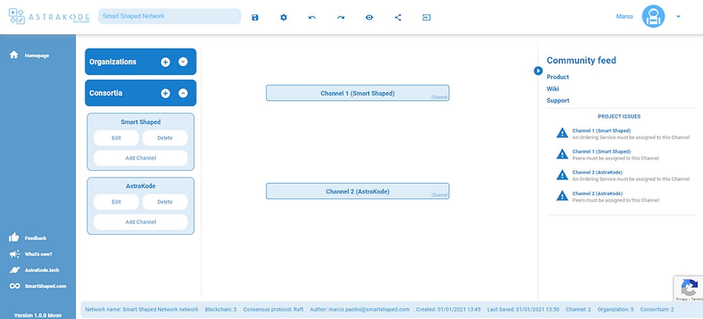Open What's new? in the sidebar

coord(31,254)
